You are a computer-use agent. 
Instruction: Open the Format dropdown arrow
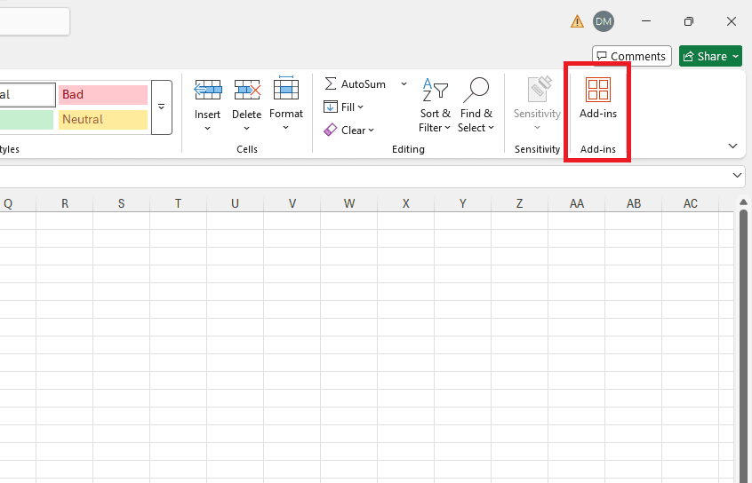[286, 128]
